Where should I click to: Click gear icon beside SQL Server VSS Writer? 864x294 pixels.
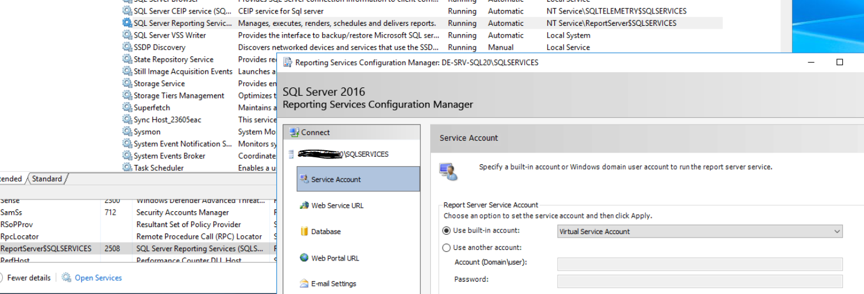tap(127, 35)
